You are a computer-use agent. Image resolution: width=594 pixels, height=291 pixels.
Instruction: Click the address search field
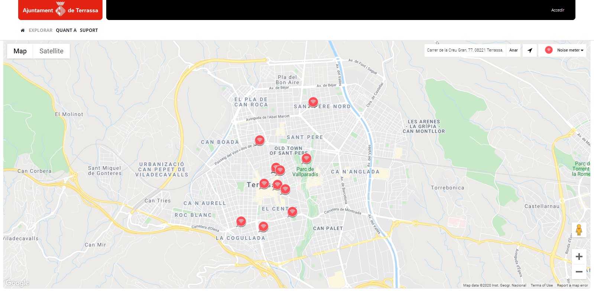tap(465, 50)
